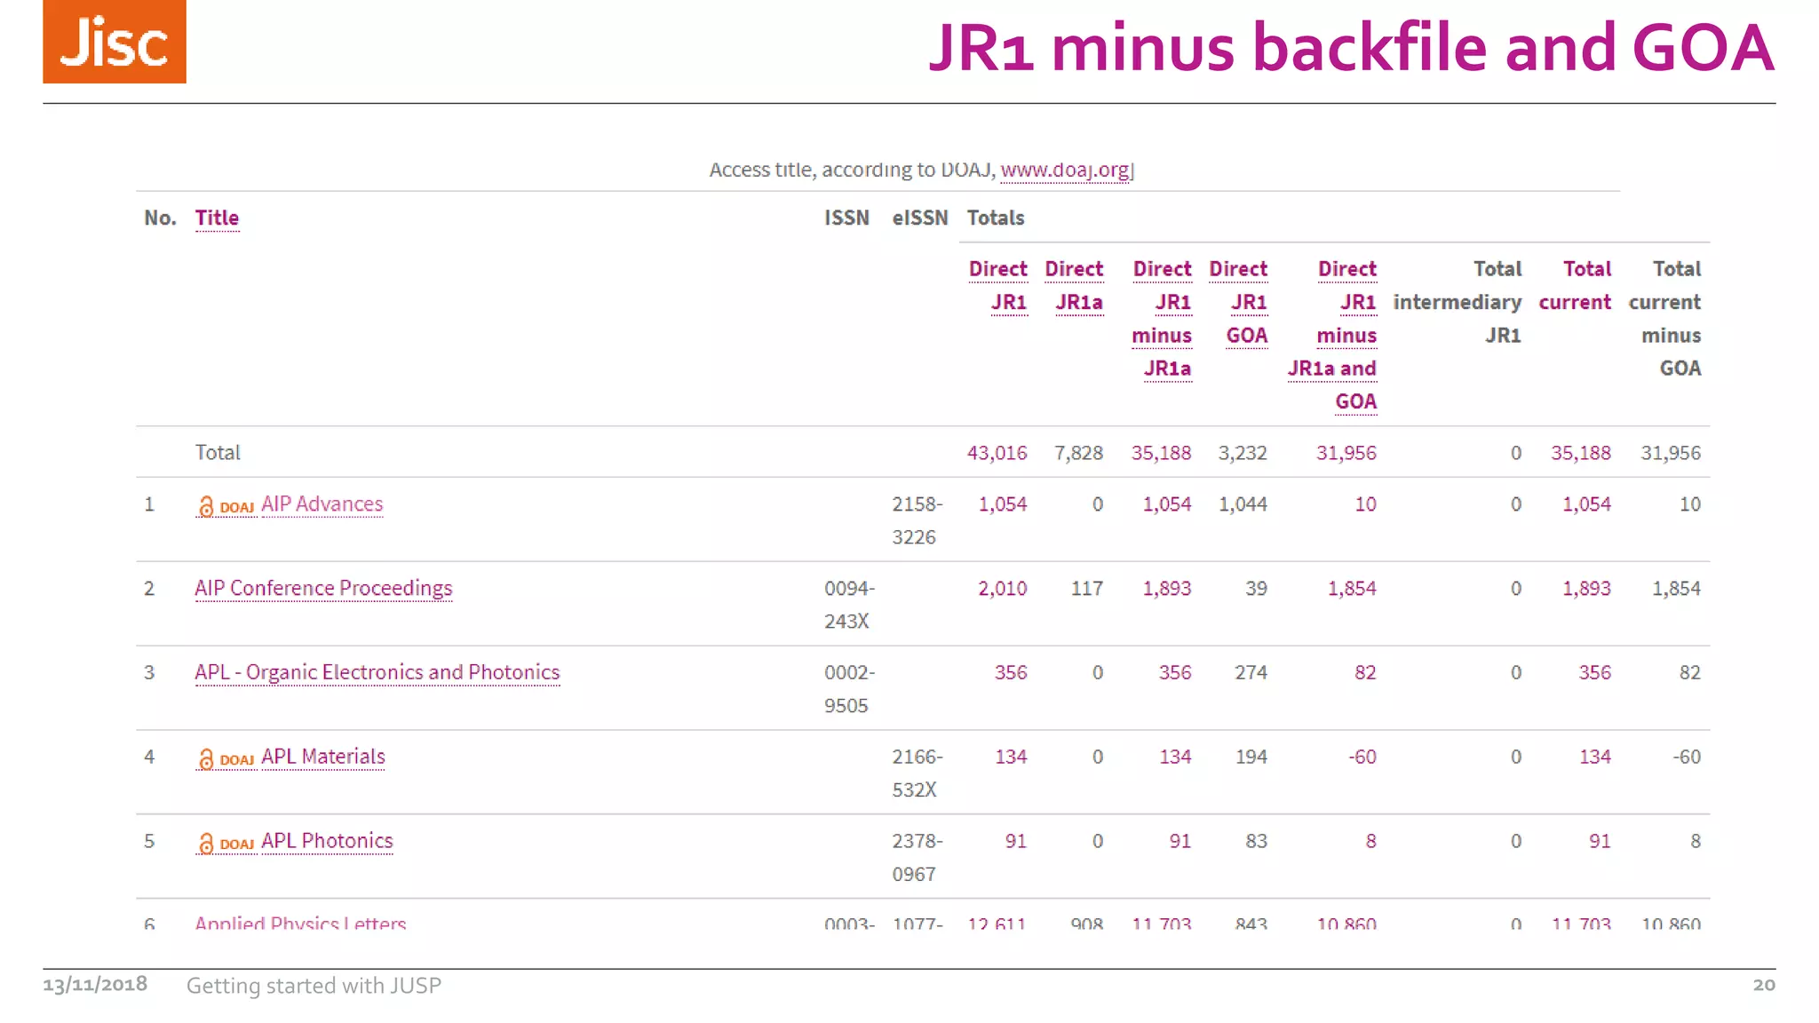This screenshot has width=1819, height=1023.
Task: Click the Jisc logo
Action: [x=115, y=42]
